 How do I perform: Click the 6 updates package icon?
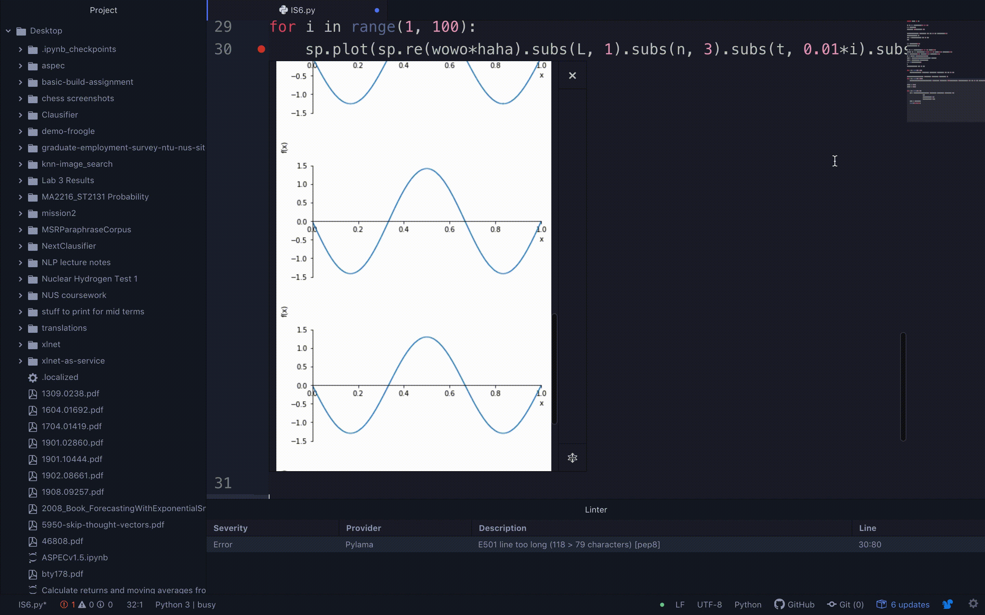(881, 604)
